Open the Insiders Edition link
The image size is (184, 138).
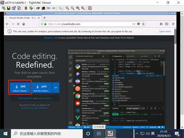(x=45, y=98)
